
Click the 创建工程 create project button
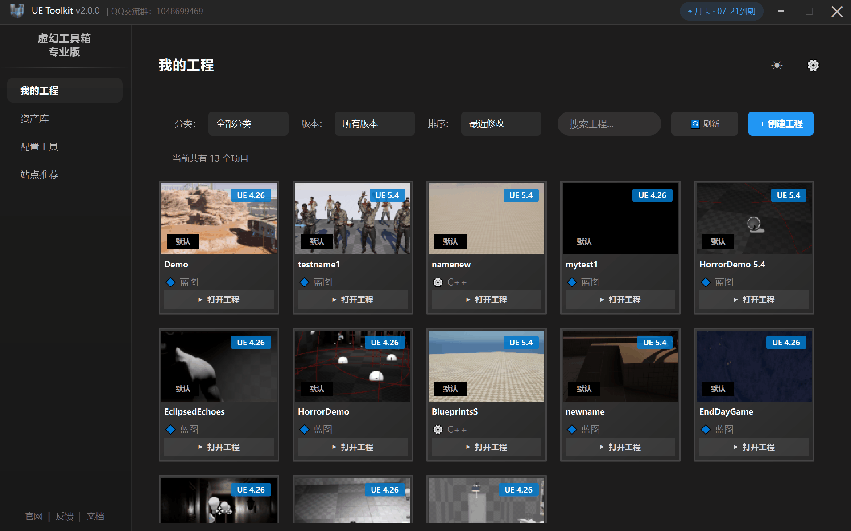(781, 124)
